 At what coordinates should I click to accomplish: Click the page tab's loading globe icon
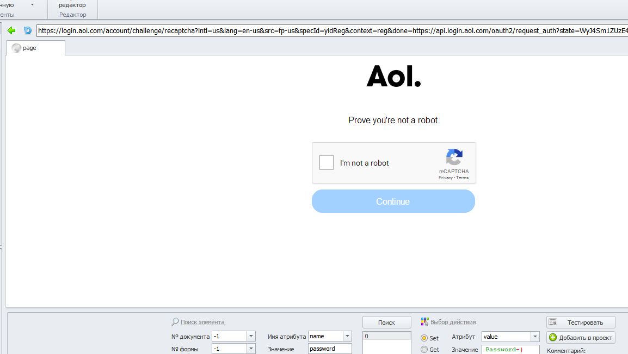(x=16, y=48)
